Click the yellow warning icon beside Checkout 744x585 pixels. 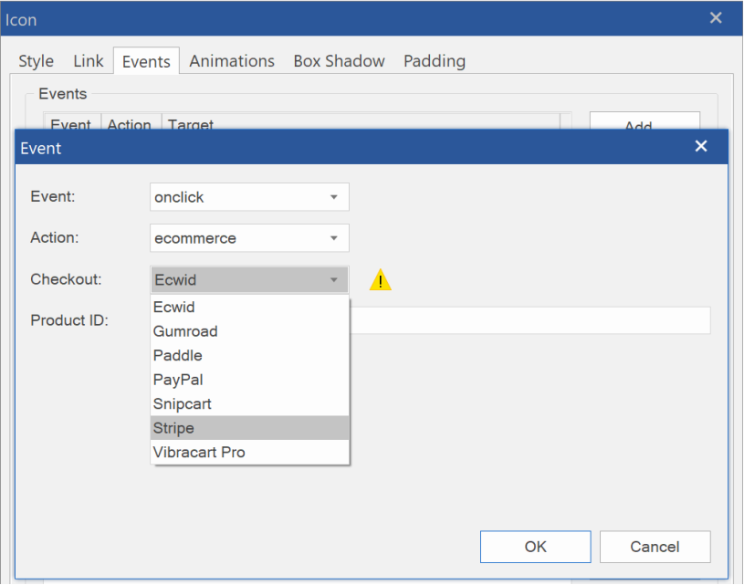380,279
